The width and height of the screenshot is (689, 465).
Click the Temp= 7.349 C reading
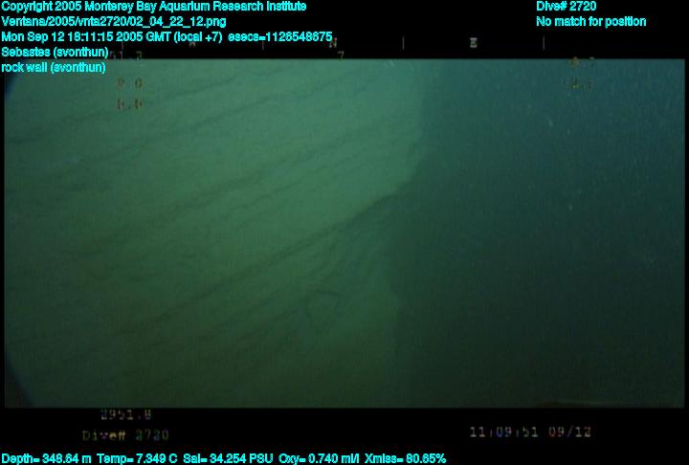click(x=137, y=459)
